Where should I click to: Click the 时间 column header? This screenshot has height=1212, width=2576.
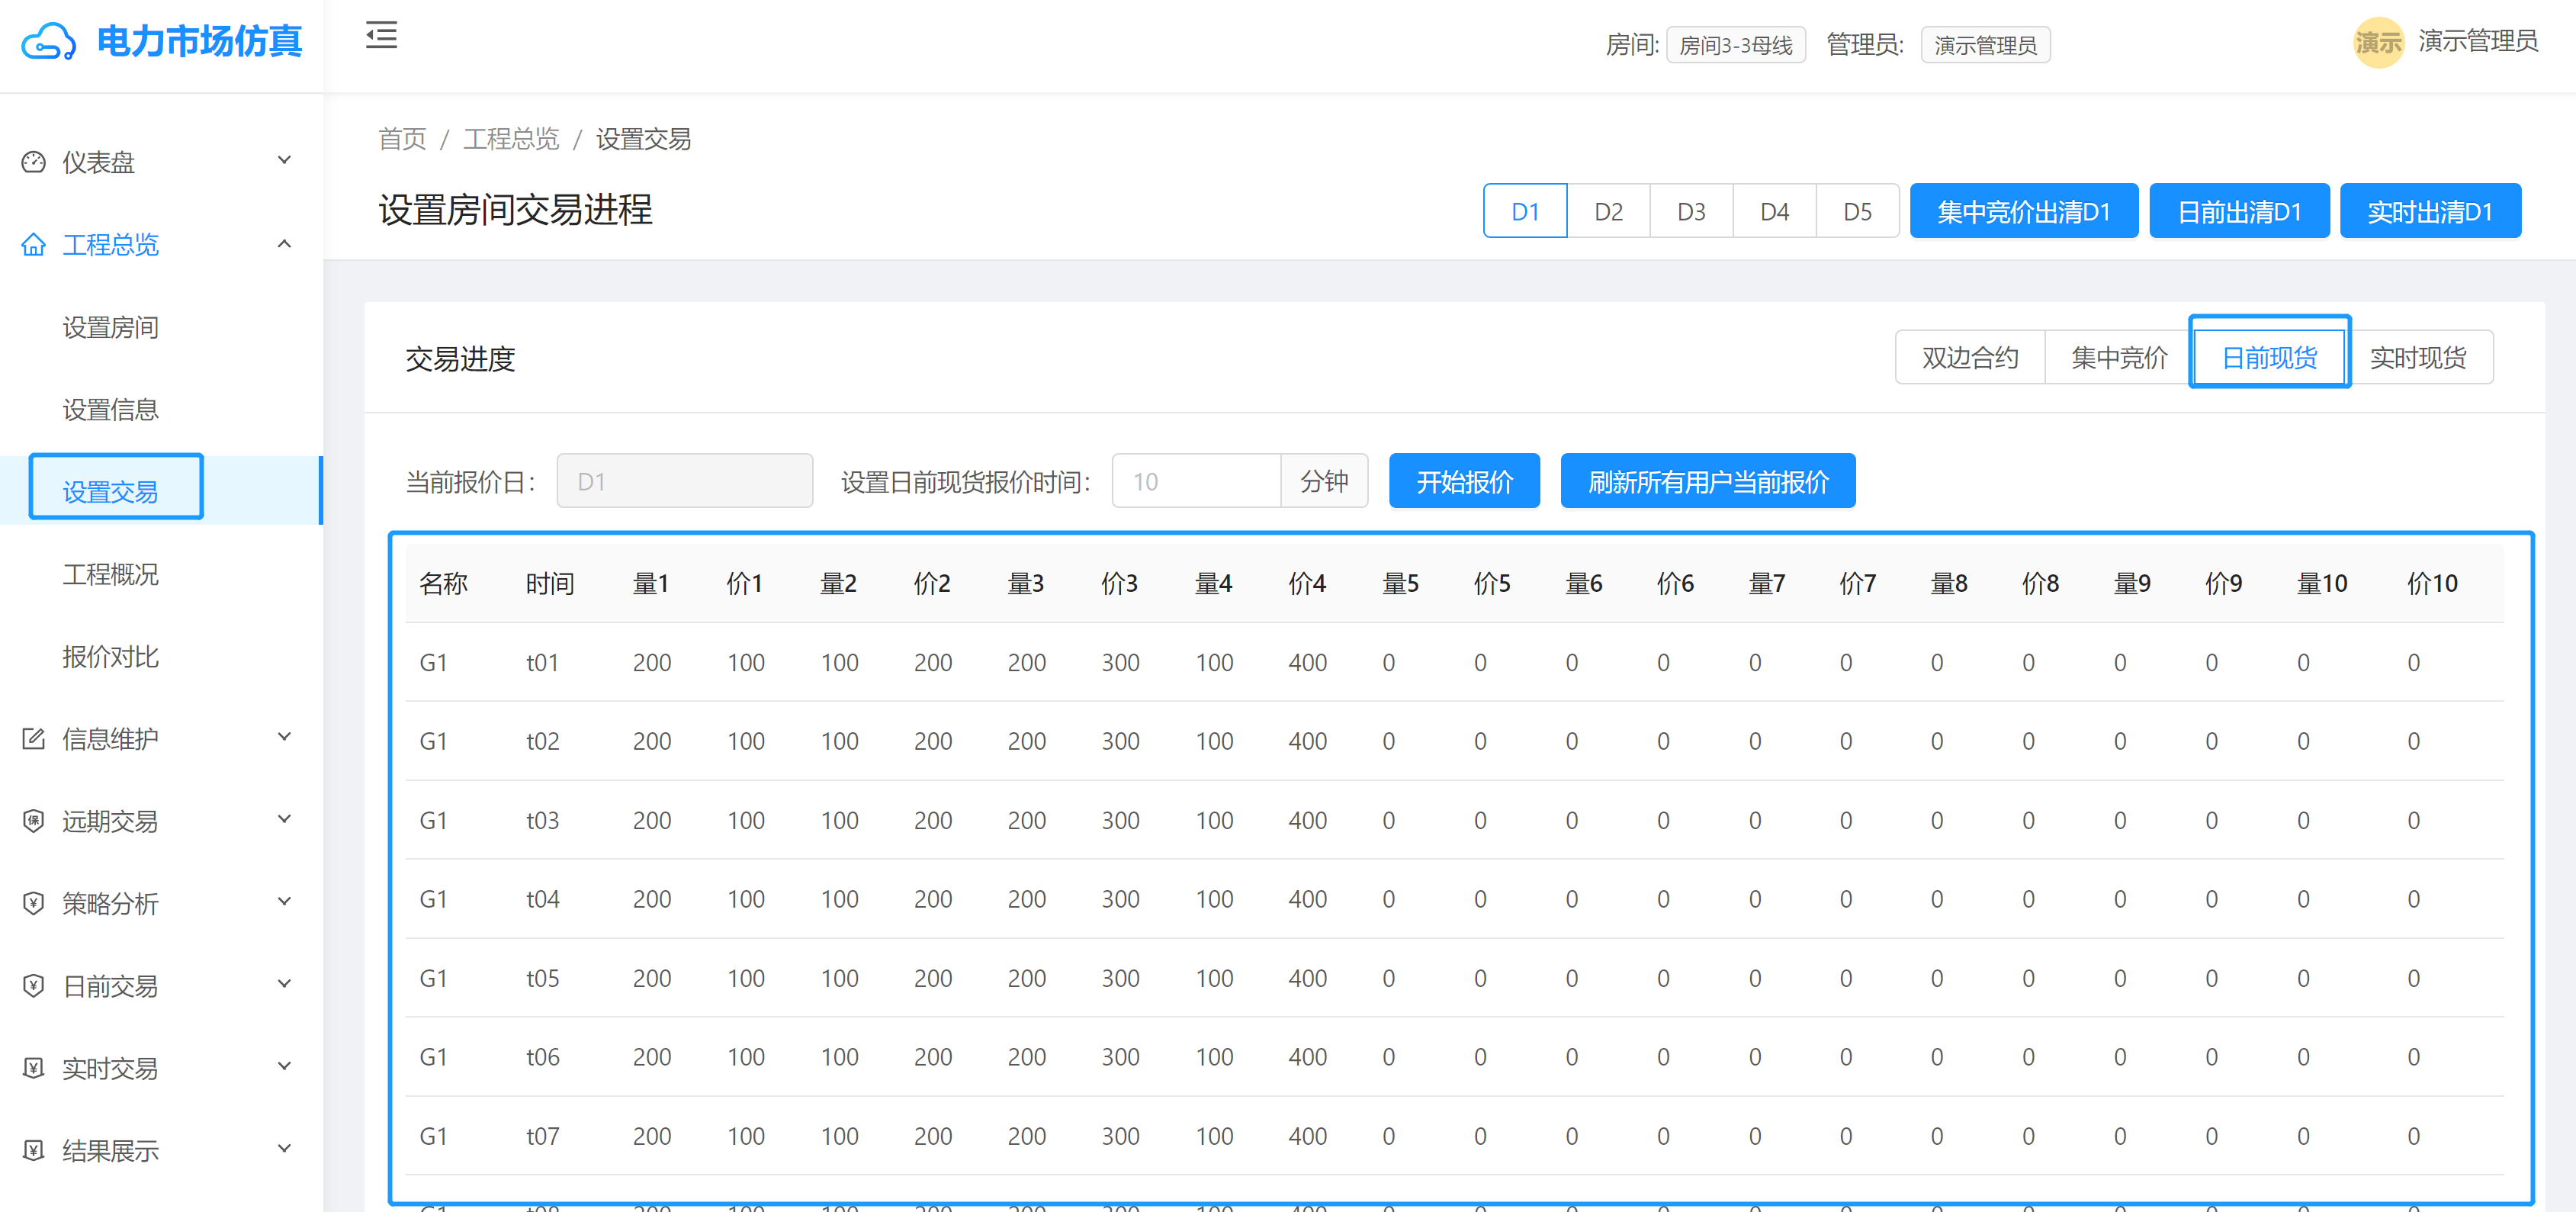(550, 583)
